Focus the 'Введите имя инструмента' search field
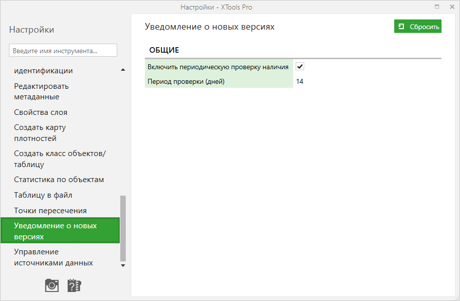The height and width of the screenshot is (301, 460). tap(63, 51)
